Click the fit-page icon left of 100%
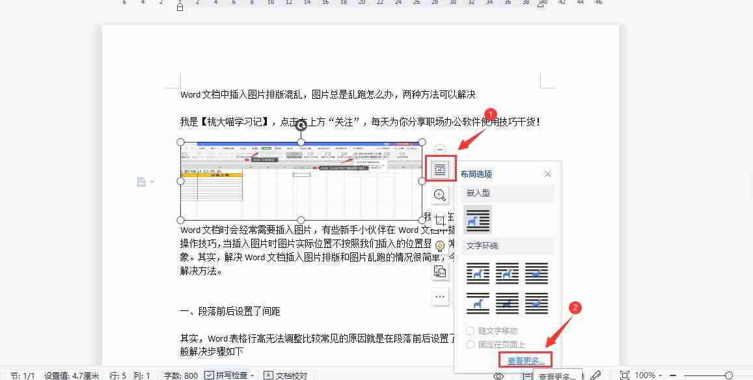This screenshot has width=753, height=380. tap(625, 375)
